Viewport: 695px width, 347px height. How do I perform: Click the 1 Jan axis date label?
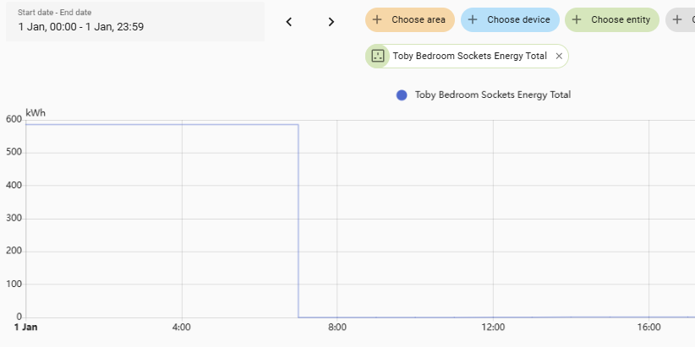click(x=26, y=327)
